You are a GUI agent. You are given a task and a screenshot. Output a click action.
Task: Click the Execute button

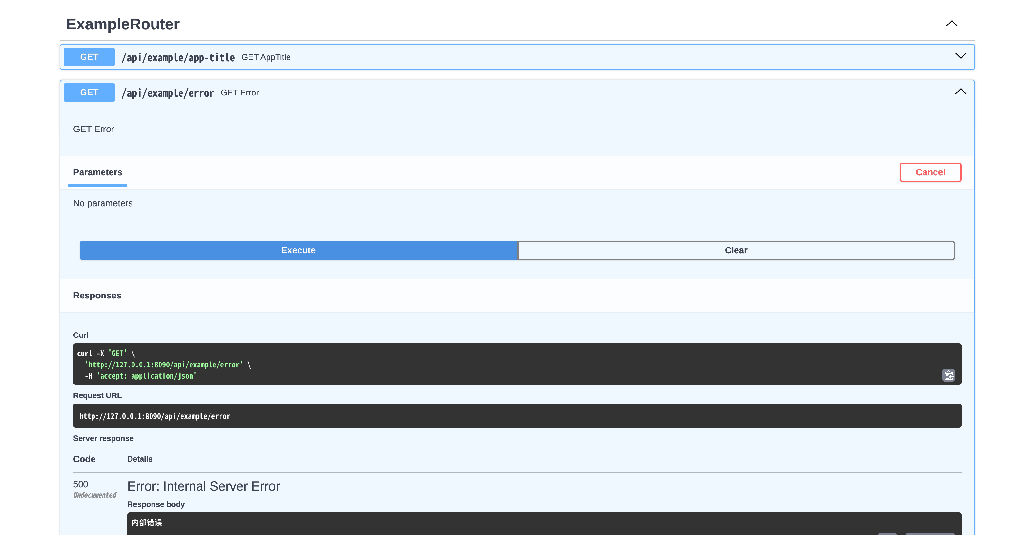298,250
